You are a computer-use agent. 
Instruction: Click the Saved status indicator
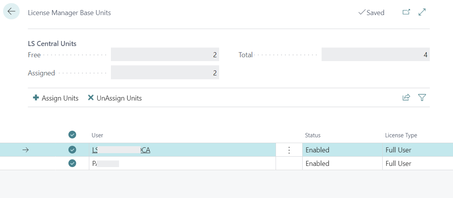[371, 13]
